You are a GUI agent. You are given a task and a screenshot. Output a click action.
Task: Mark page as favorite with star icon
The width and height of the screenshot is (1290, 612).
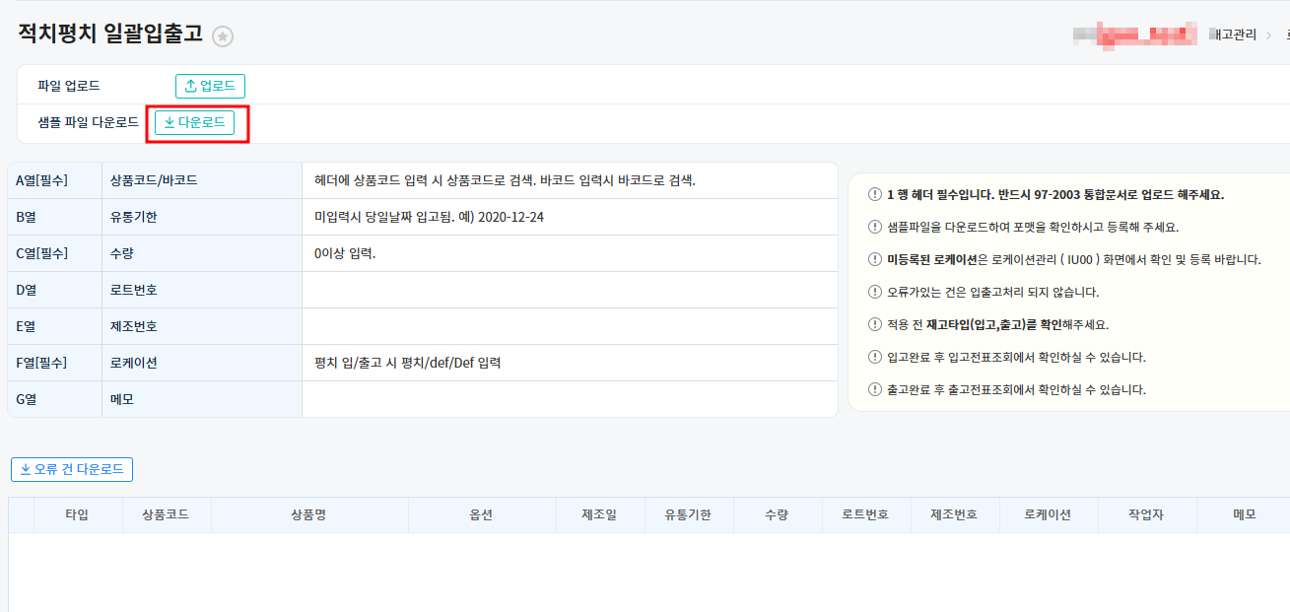(x=224, y=36)
